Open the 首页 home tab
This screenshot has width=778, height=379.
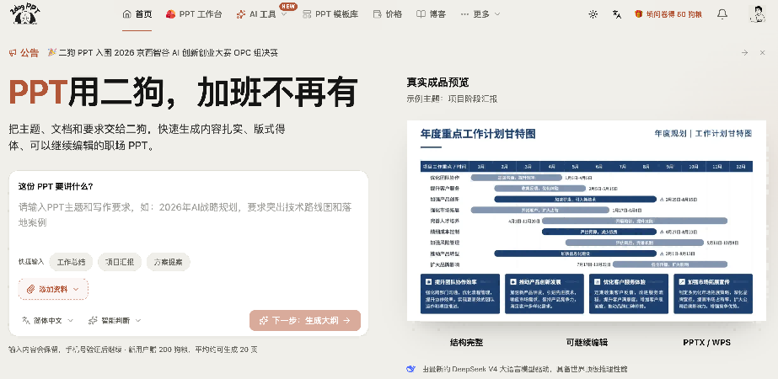[137, 14]
